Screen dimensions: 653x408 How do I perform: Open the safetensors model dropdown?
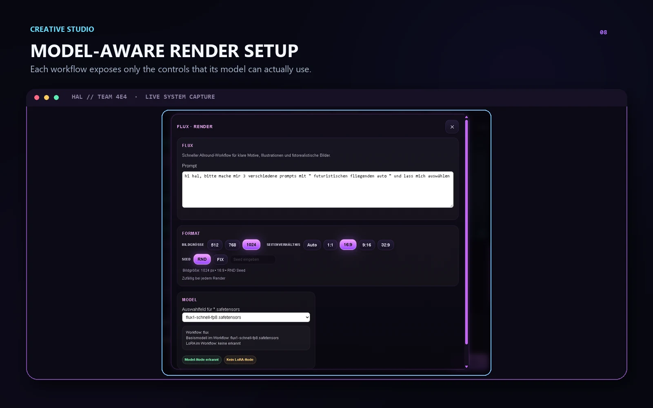(x=246, y=317)
